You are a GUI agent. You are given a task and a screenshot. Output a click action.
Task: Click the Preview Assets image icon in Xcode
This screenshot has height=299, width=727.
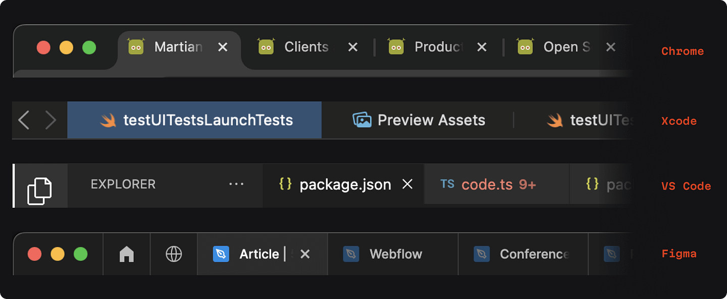click(x=362, y=120)
